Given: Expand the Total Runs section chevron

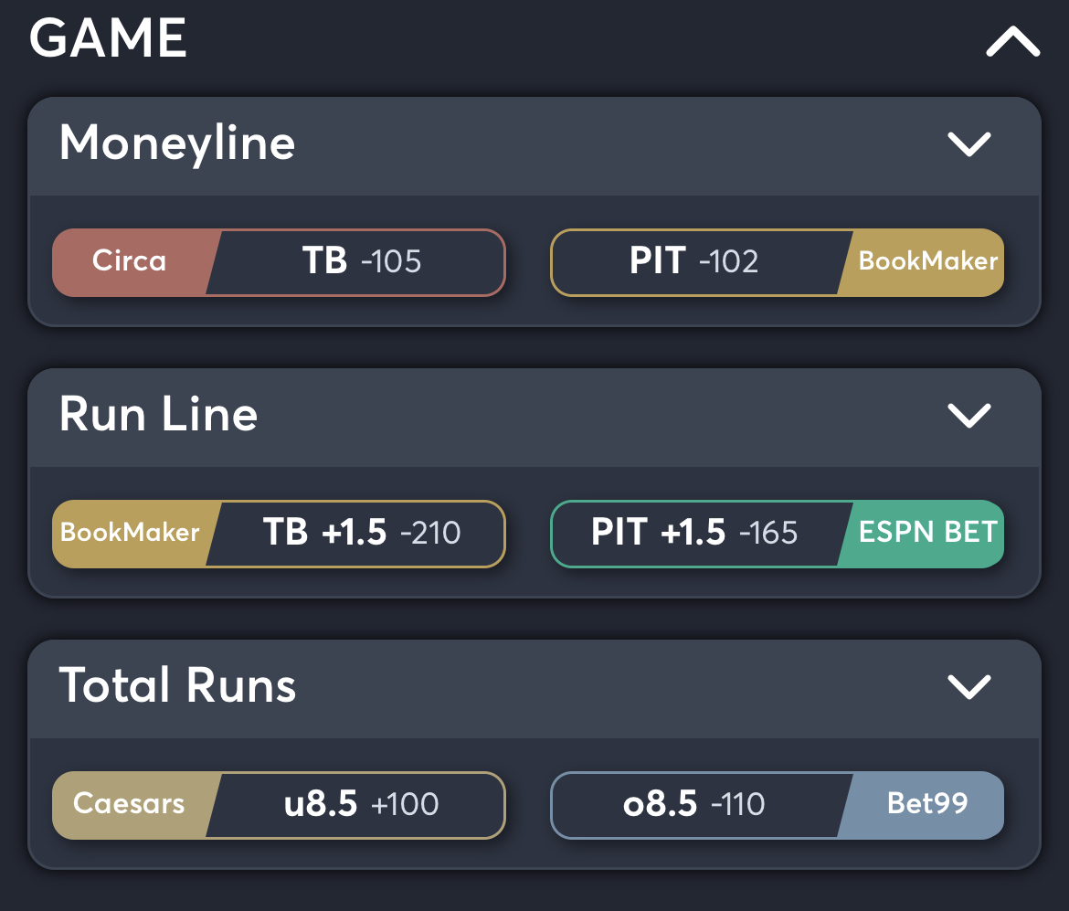Looking at the screenshot, I should [969, 688].
